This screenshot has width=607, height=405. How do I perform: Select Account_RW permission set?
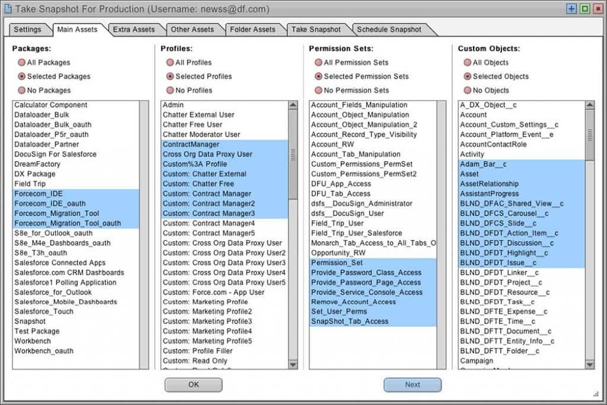click(373, 144)
